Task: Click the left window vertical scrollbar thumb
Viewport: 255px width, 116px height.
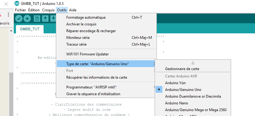Action: tap(11, 94)
